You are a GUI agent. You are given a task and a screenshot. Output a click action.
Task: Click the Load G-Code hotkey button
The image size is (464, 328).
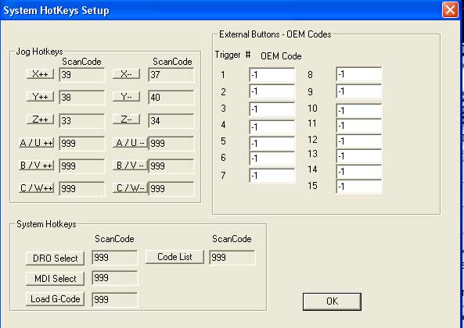55,299
